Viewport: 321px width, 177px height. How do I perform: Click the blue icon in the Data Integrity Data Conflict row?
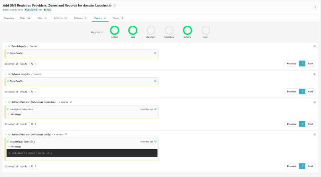[155, 53]
